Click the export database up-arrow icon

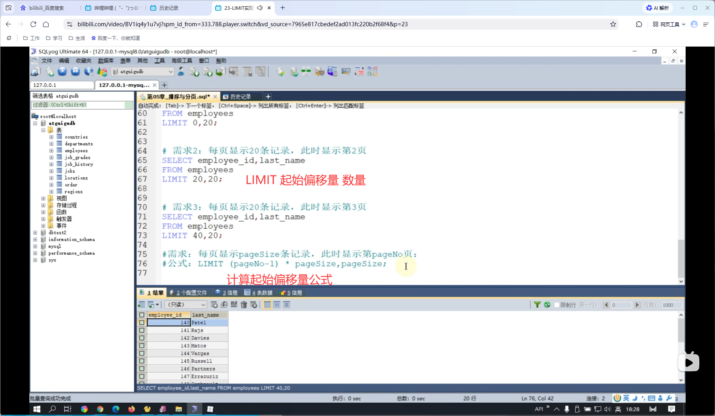(x=208, y=71)
